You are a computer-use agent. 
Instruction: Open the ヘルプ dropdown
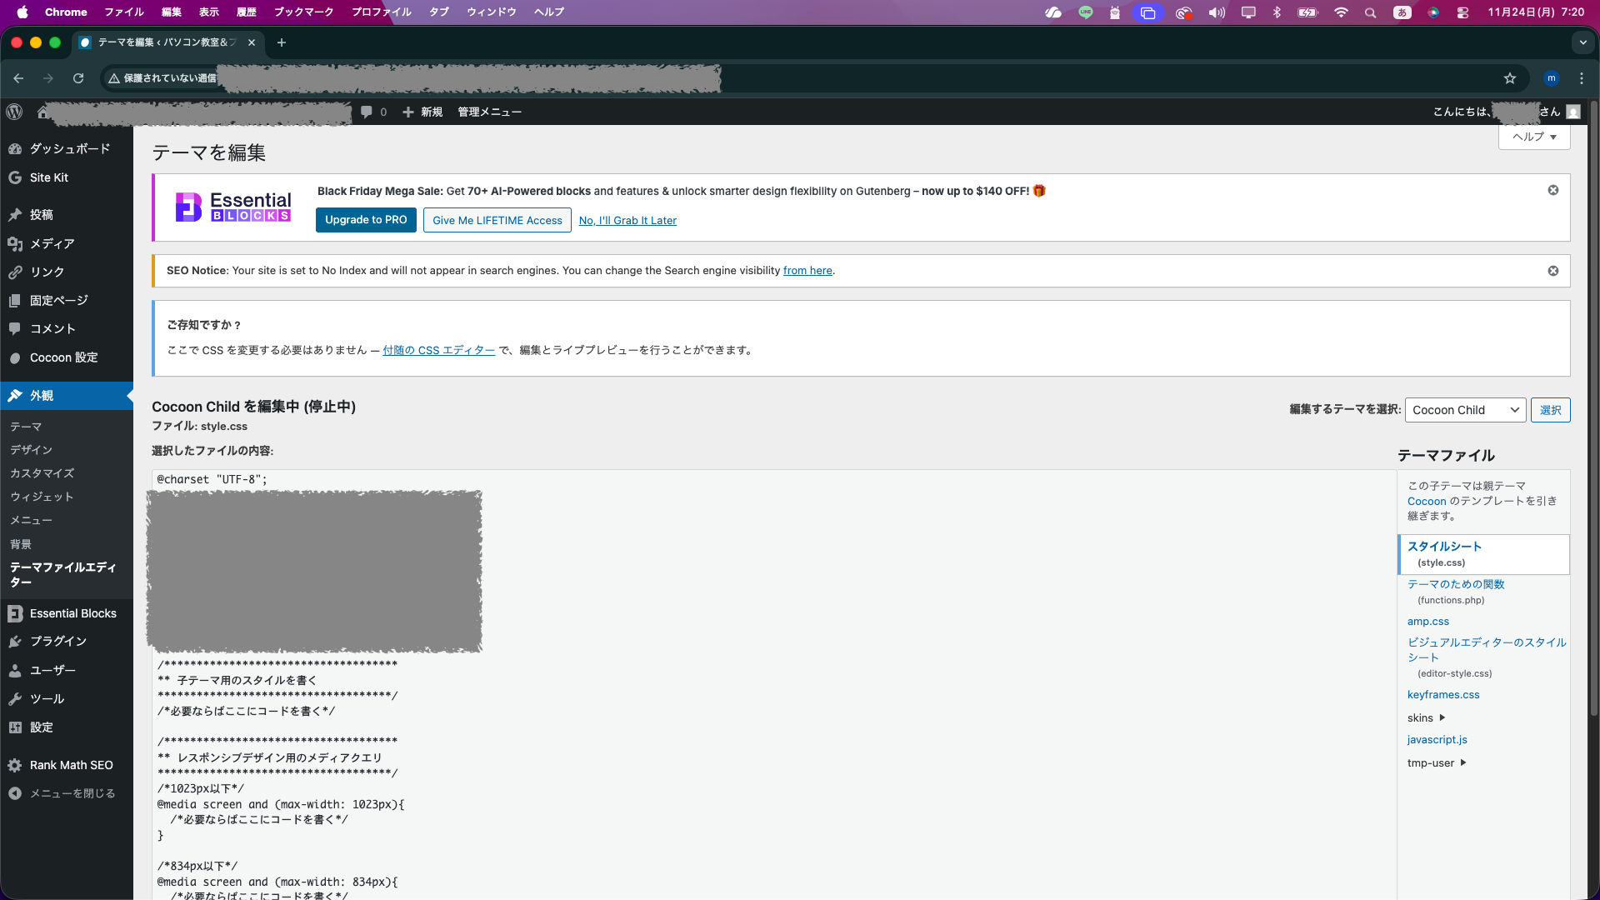tap(1533, 137)
